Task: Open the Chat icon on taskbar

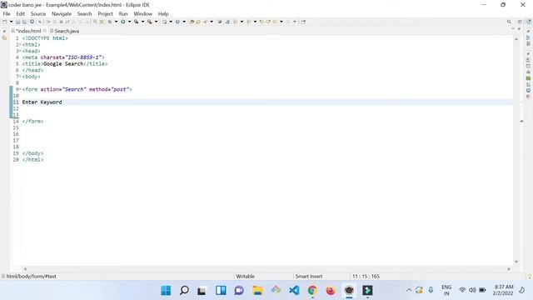Action: tap(239, 291)
